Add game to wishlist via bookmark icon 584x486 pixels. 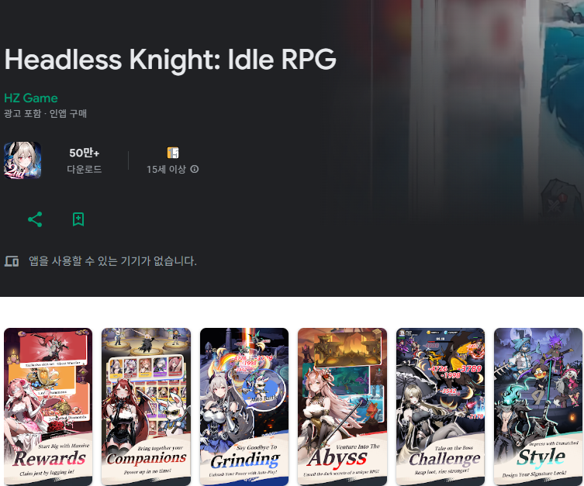[x=78, y=219]
